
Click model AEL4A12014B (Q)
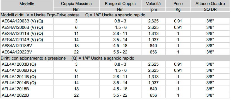(x=19, y=83)
